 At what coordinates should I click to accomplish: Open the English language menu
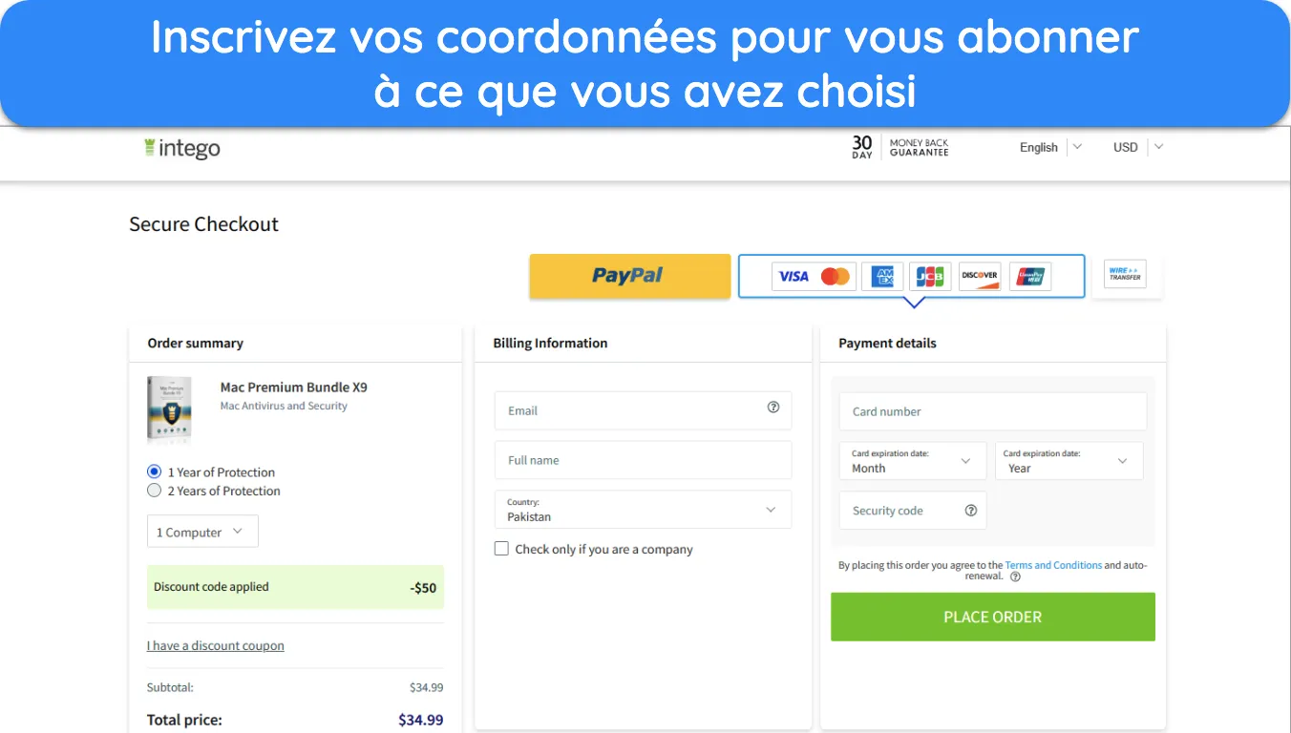coord(1050,147)
